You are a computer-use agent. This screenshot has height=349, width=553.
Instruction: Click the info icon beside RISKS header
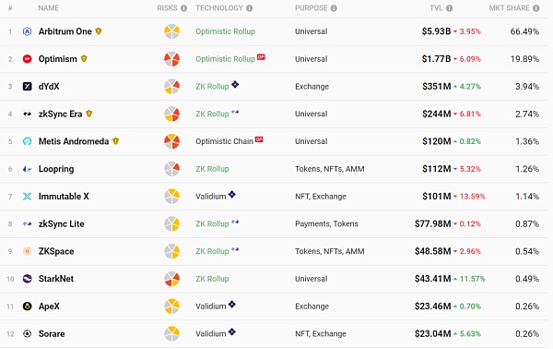[x=183, y=8]
